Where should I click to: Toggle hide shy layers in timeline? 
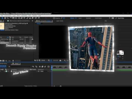pyautogui.click(x=40, y=67)
